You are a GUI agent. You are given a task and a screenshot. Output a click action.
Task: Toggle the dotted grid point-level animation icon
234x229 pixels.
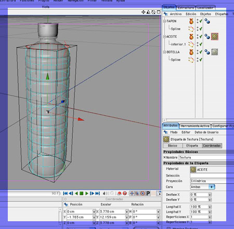point(153,193)
